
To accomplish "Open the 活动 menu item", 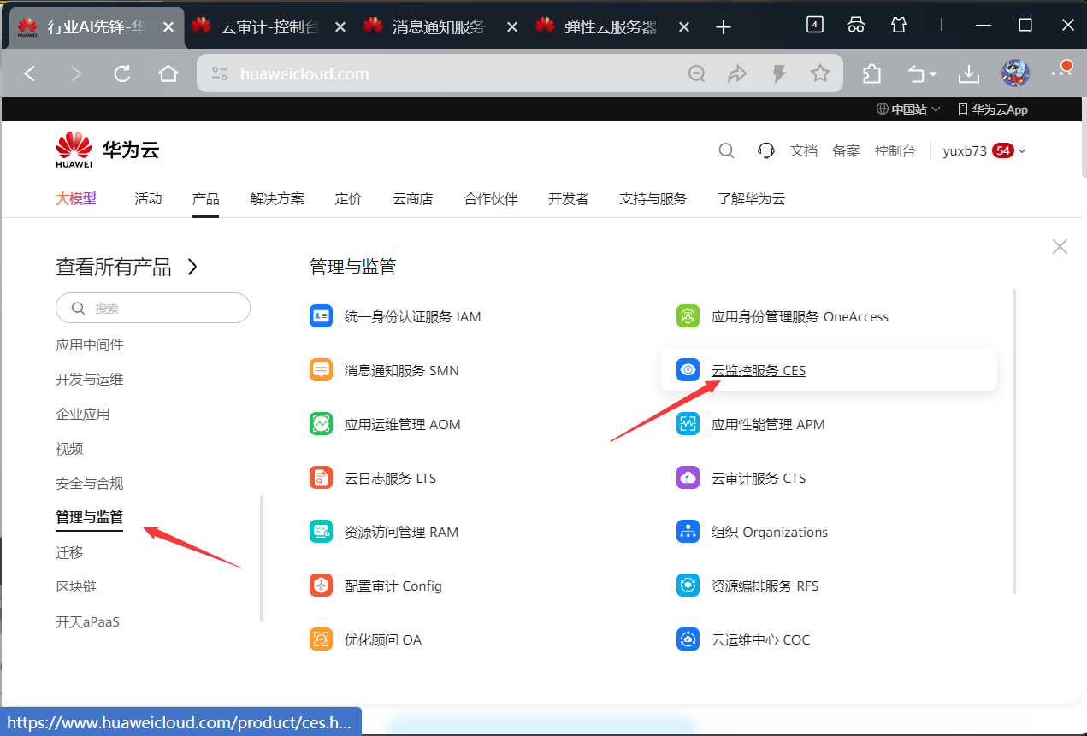I will coord(148,198).
